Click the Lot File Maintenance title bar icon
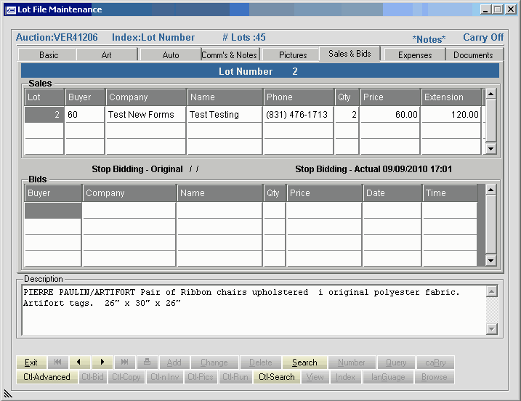Viewport: 521px width, 401px height. click(x=10, y=9)
